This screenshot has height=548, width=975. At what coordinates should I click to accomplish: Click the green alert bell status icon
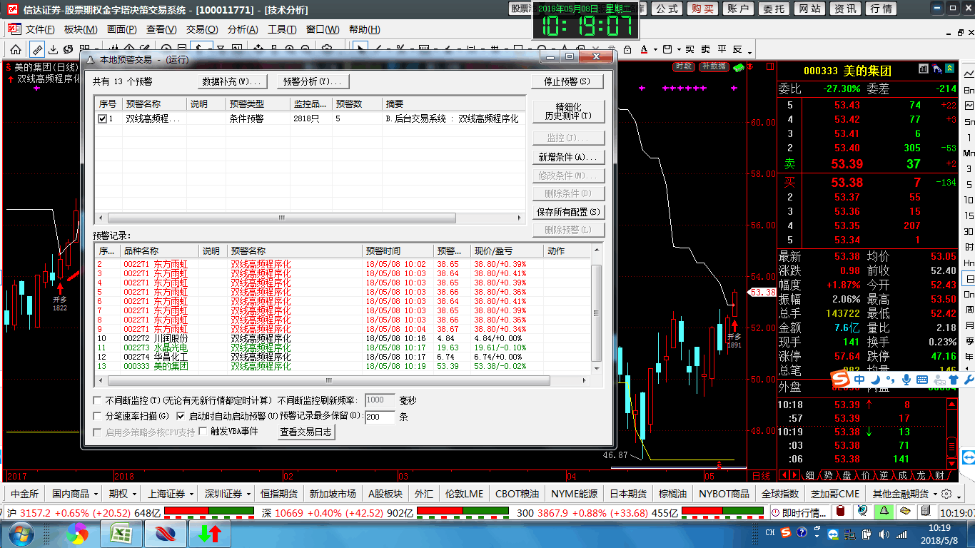pos(884,512)
